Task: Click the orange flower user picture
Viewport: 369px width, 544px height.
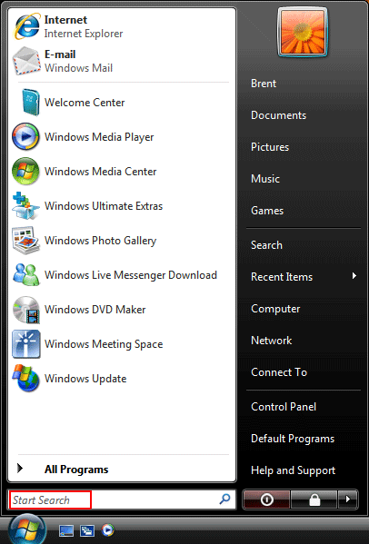Action: (x=303, y=32)
